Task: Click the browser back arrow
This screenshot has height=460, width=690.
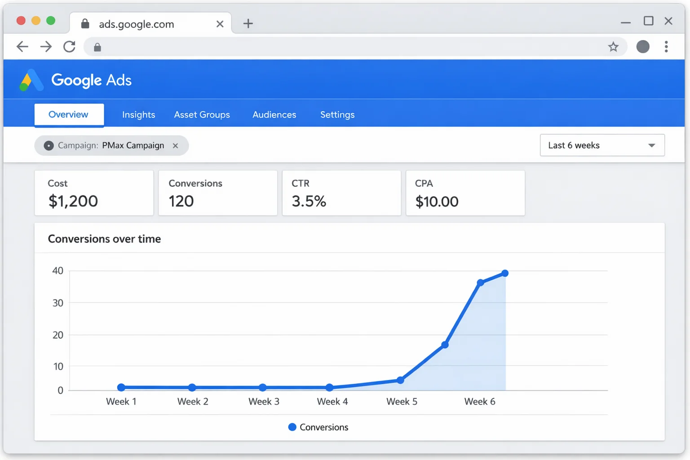Action: pos(22,47)
